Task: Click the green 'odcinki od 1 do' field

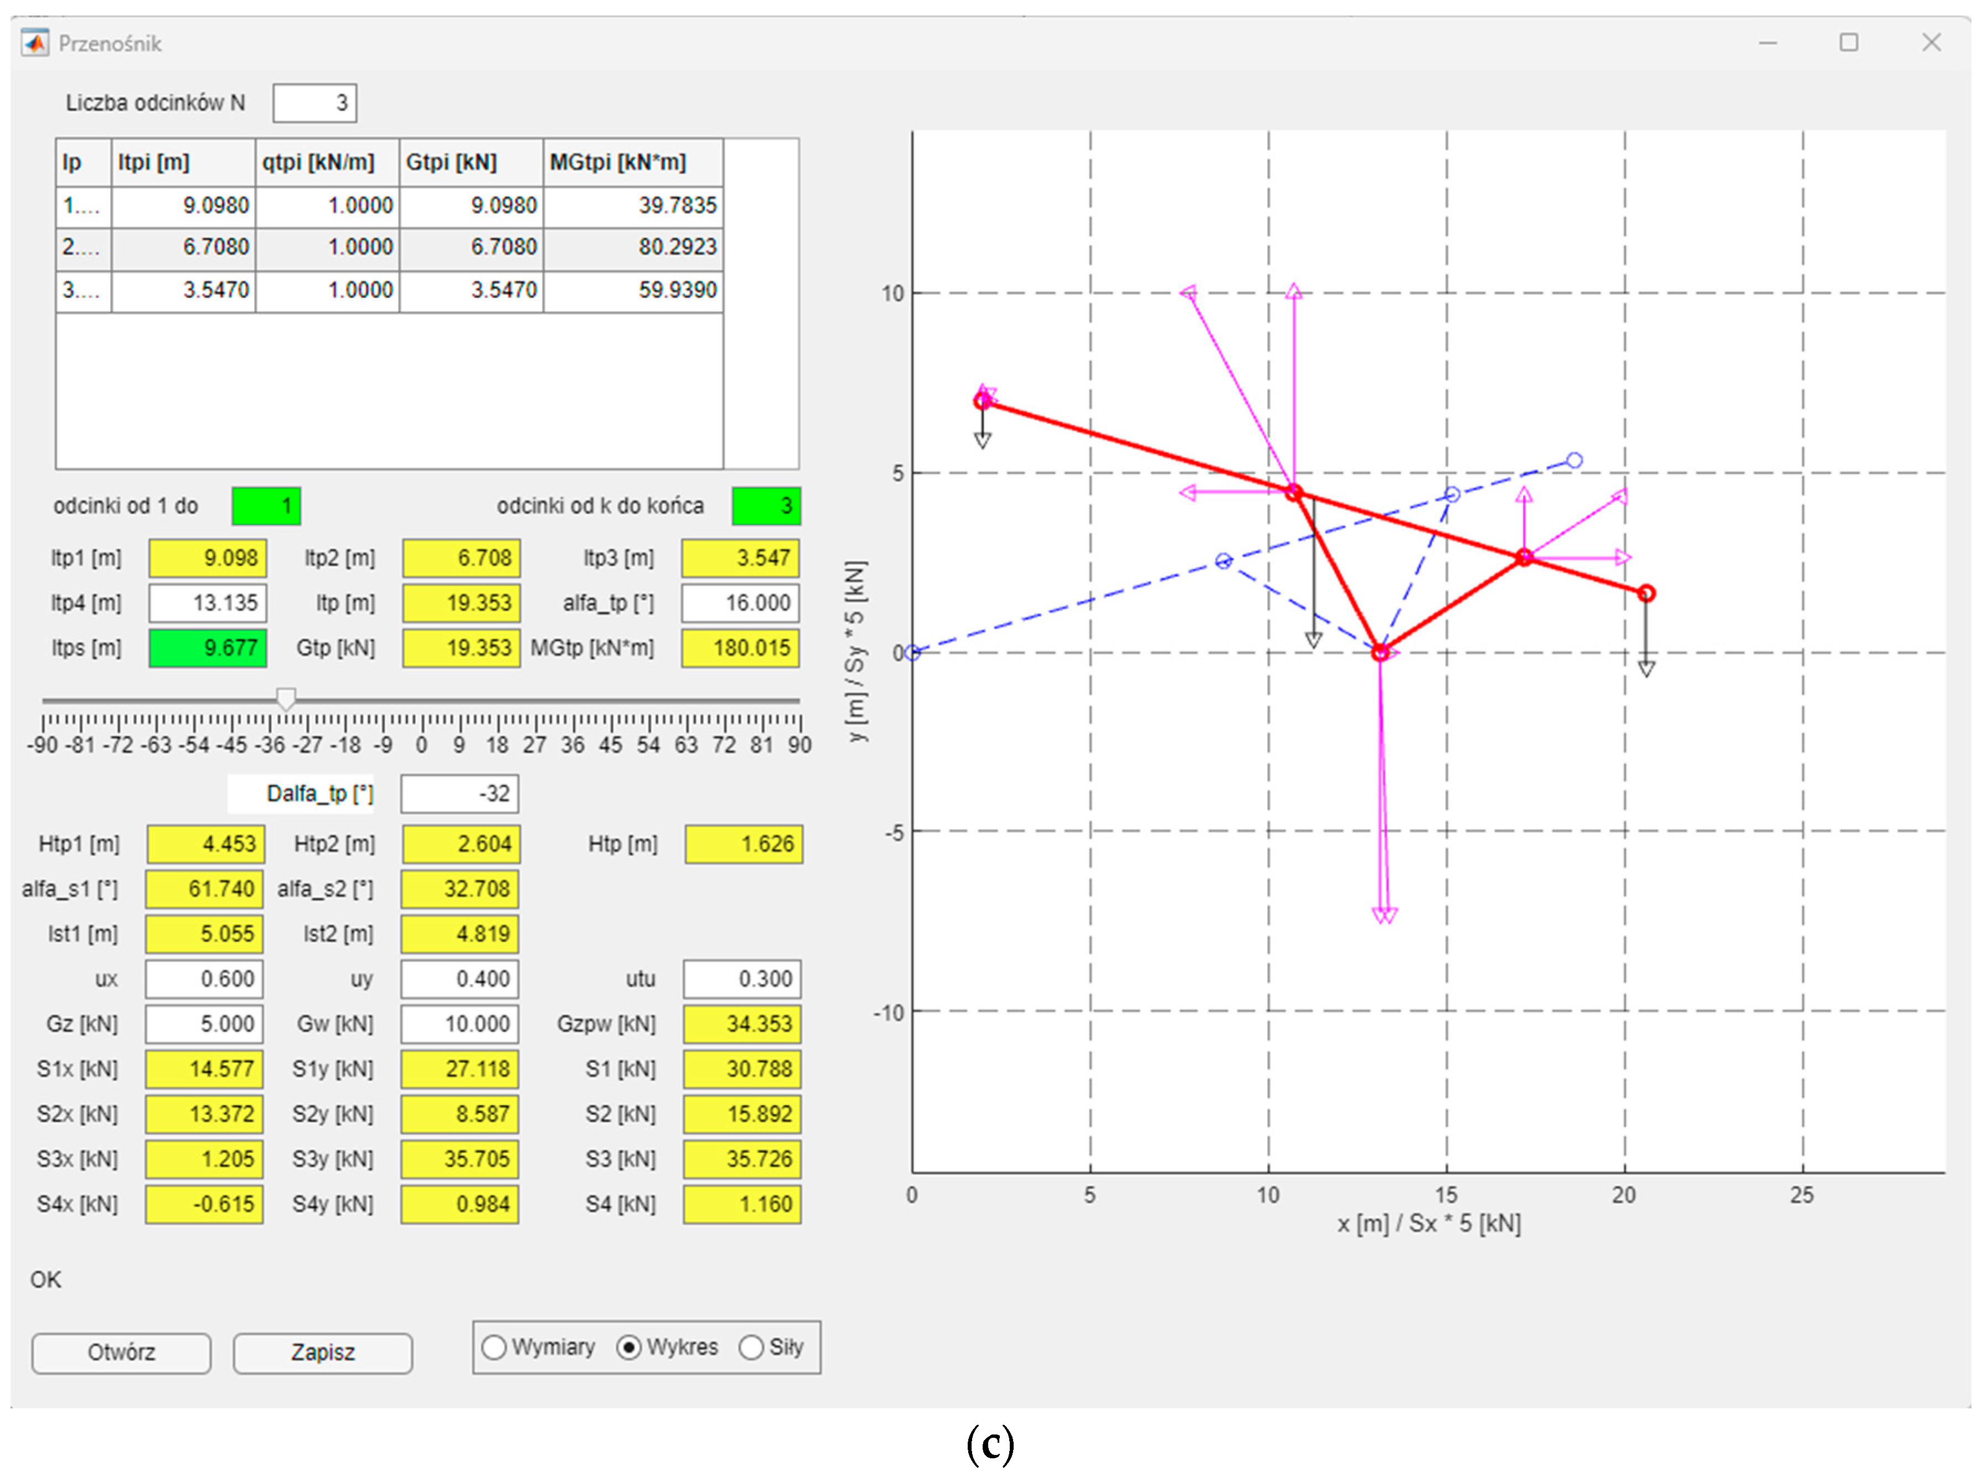Action: tap(266, 507)
